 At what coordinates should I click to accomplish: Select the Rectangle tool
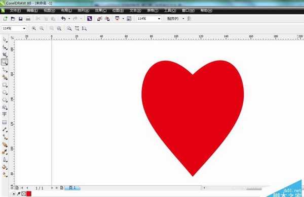point(5,85)
